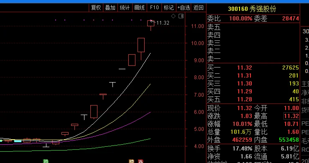Screen dimensions: 309x163
Task: Click the 净资 value 1.66
Action: coord(246,156)
